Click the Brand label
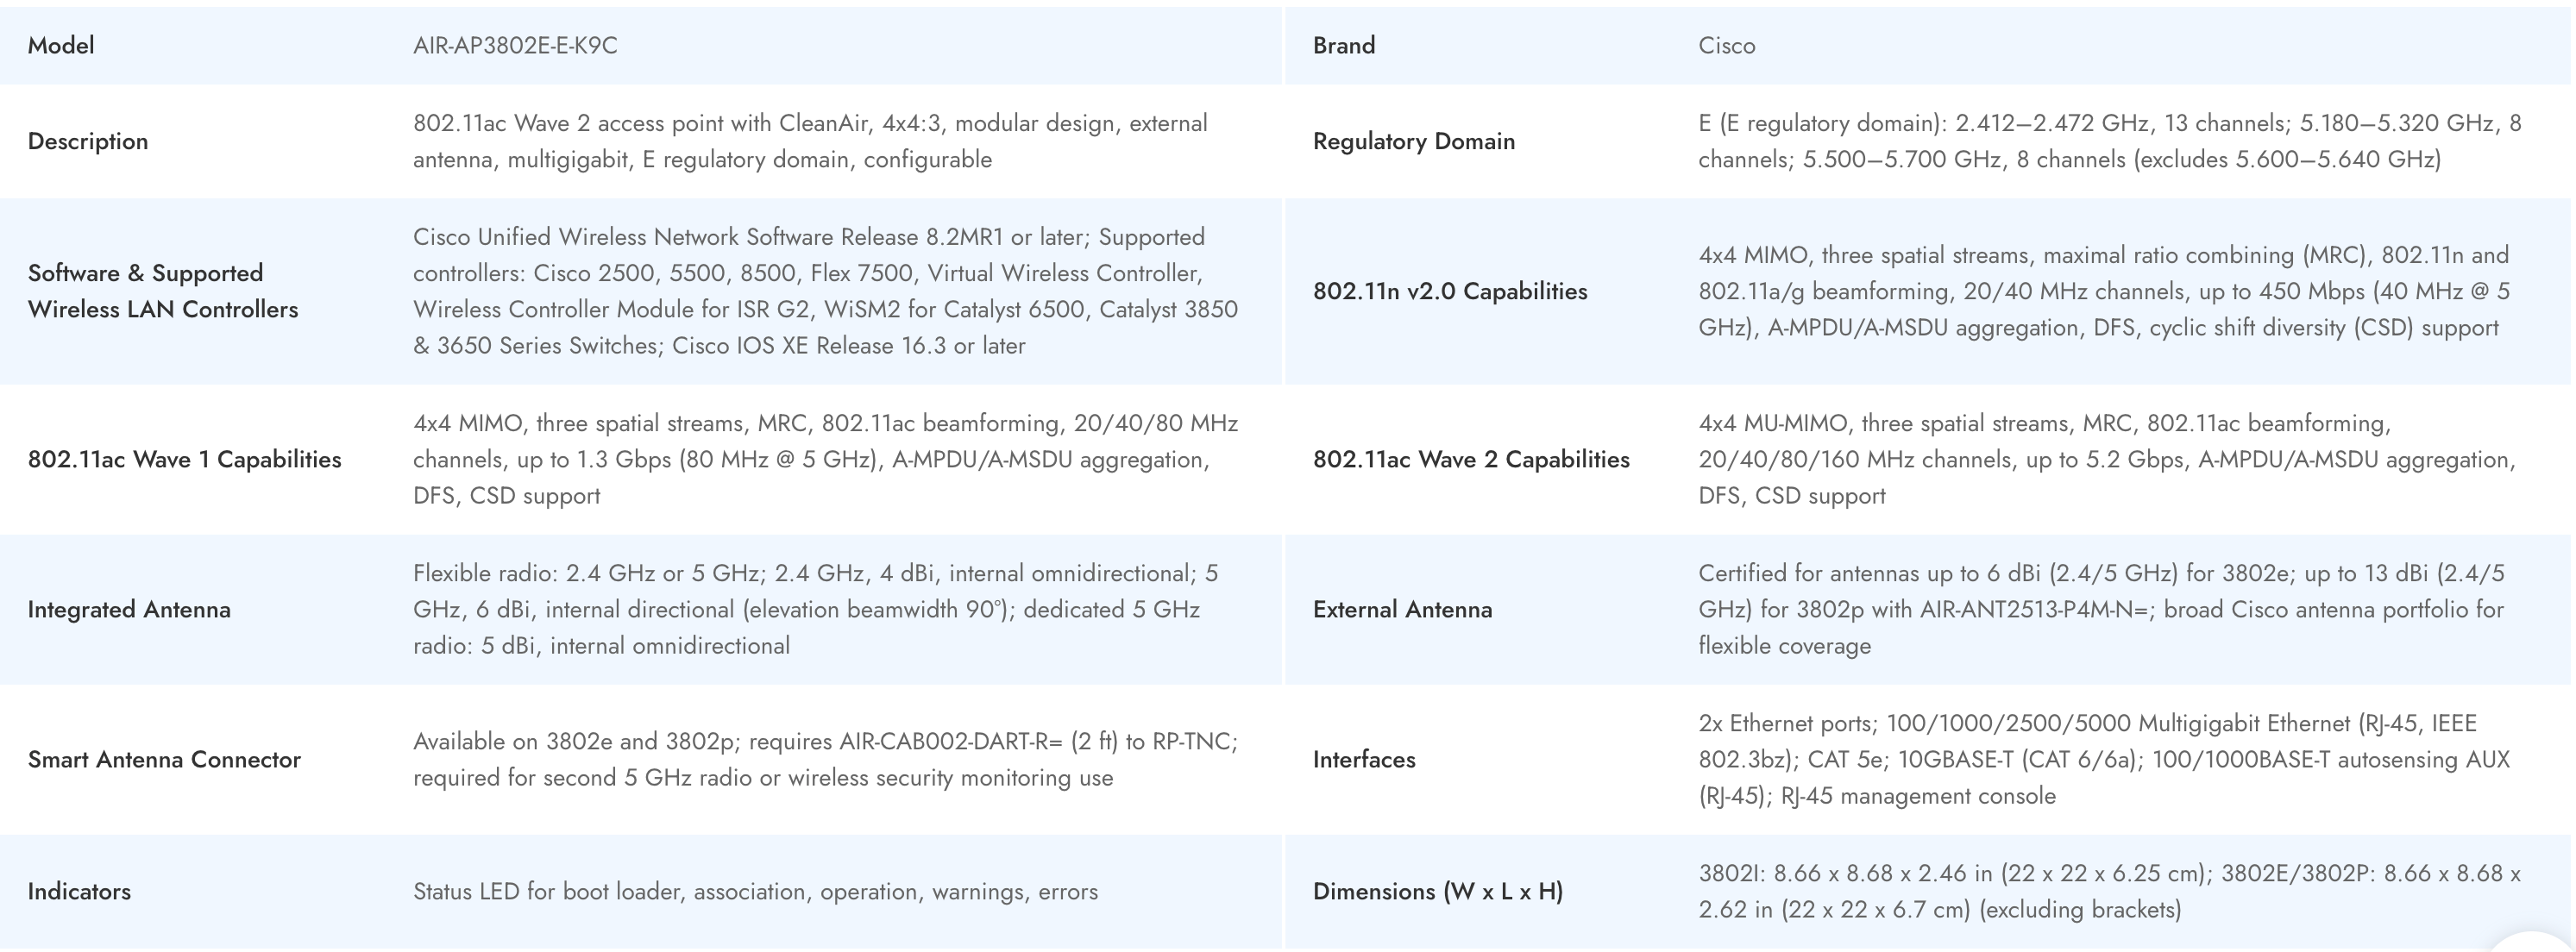The height and width of the screenshot is (952, 2576). [x=1343, y=45]
